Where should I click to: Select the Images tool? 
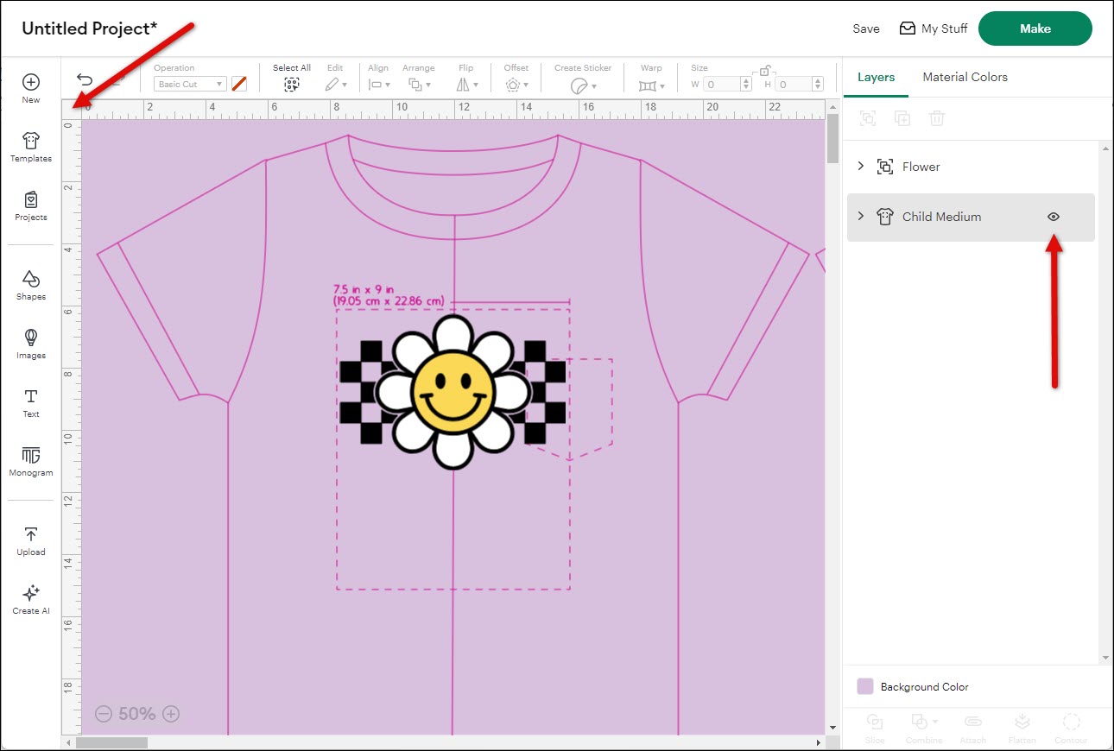[30, 344]
